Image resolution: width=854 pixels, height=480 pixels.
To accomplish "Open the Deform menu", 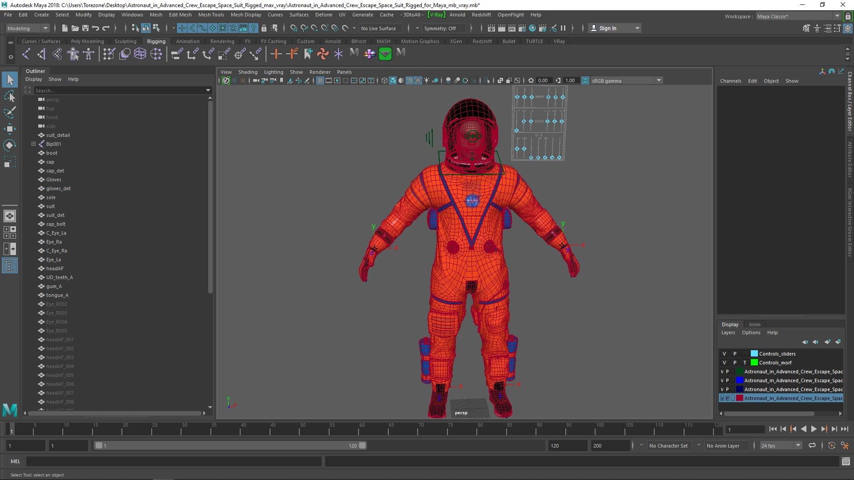I will pos(323,15).
